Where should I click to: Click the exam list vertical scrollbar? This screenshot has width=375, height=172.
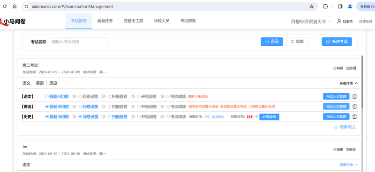(362, 82)
